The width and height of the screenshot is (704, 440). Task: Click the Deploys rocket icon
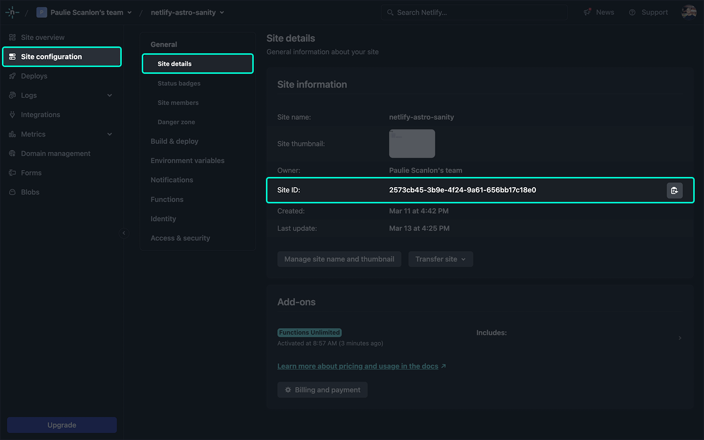[12, 76]
